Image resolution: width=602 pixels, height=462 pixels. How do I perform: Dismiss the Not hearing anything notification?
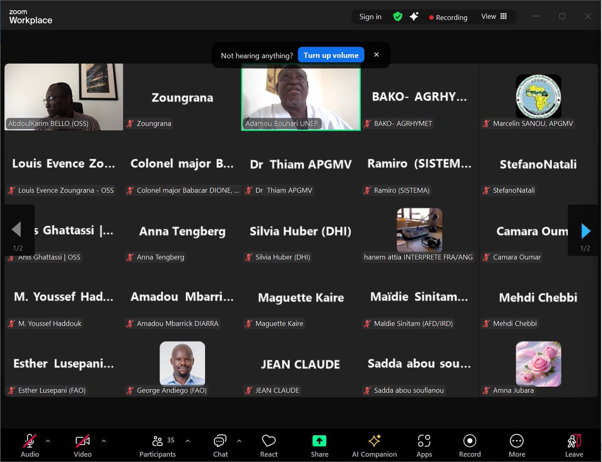pos(376,55)
